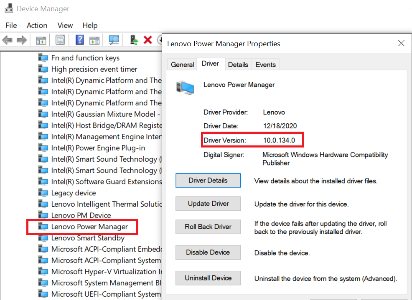This screenshot has height=300, width=412.
Task: Switch to the Details tab
Action: coord(238,65)
